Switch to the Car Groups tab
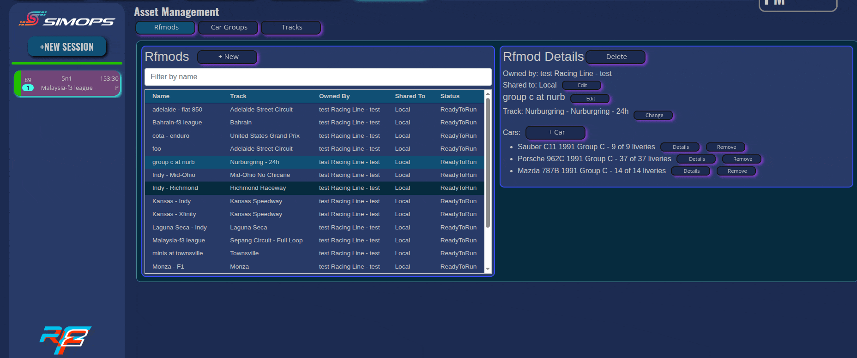 click(229, 27)
